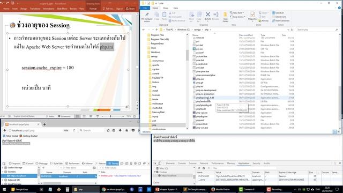Select the apache folder in tree
The image size is (343, 193).
click(155, 65)
